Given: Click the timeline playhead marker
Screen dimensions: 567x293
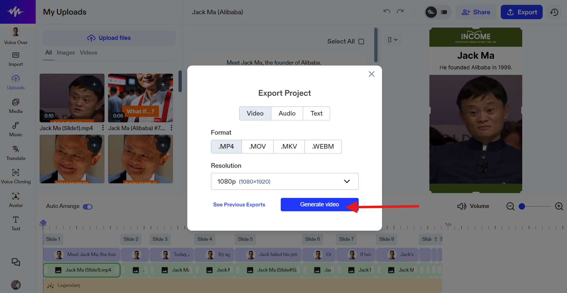Looking at the screenshot, I should [x=43, y=223].
